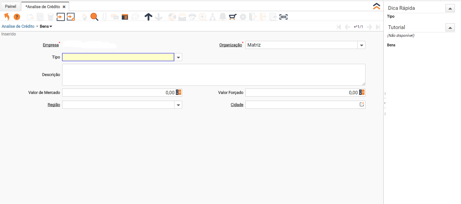
Task: Open the Tipo dropdown arrow
Action: (x=179, y=57)
